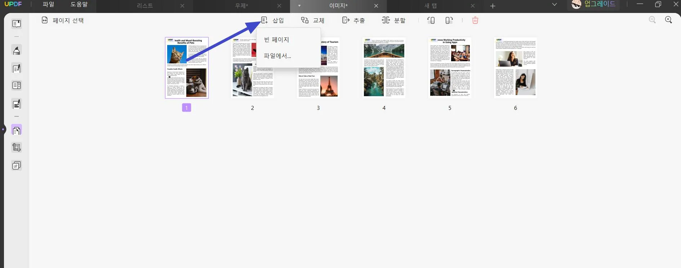Open the Fill and Sign sidebar tool
This screenshot has height=268, width=681.
coord(17,104)
